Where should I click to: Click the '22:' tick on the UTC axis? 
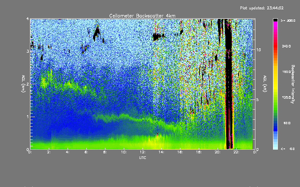(236, 152)
